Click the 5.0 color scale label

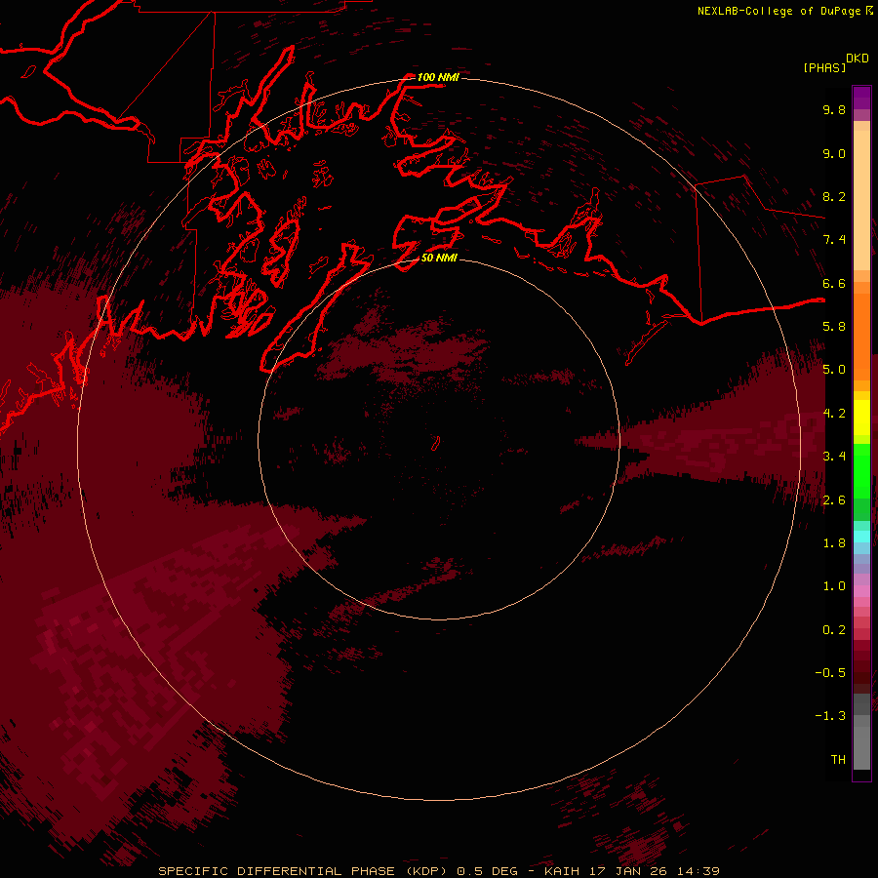(x=834, y=370)
